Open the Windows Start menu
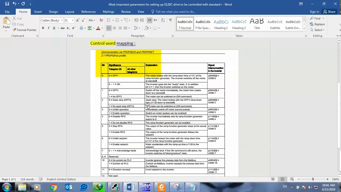The image size is (341, 192). pyautogui.click(x=6, y=187)
